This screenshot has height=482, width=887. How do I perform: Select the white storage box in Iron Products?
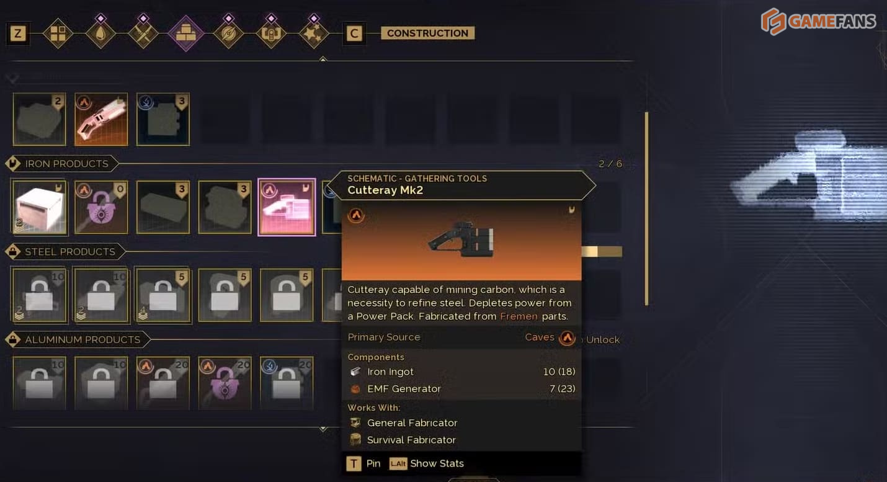39,207
